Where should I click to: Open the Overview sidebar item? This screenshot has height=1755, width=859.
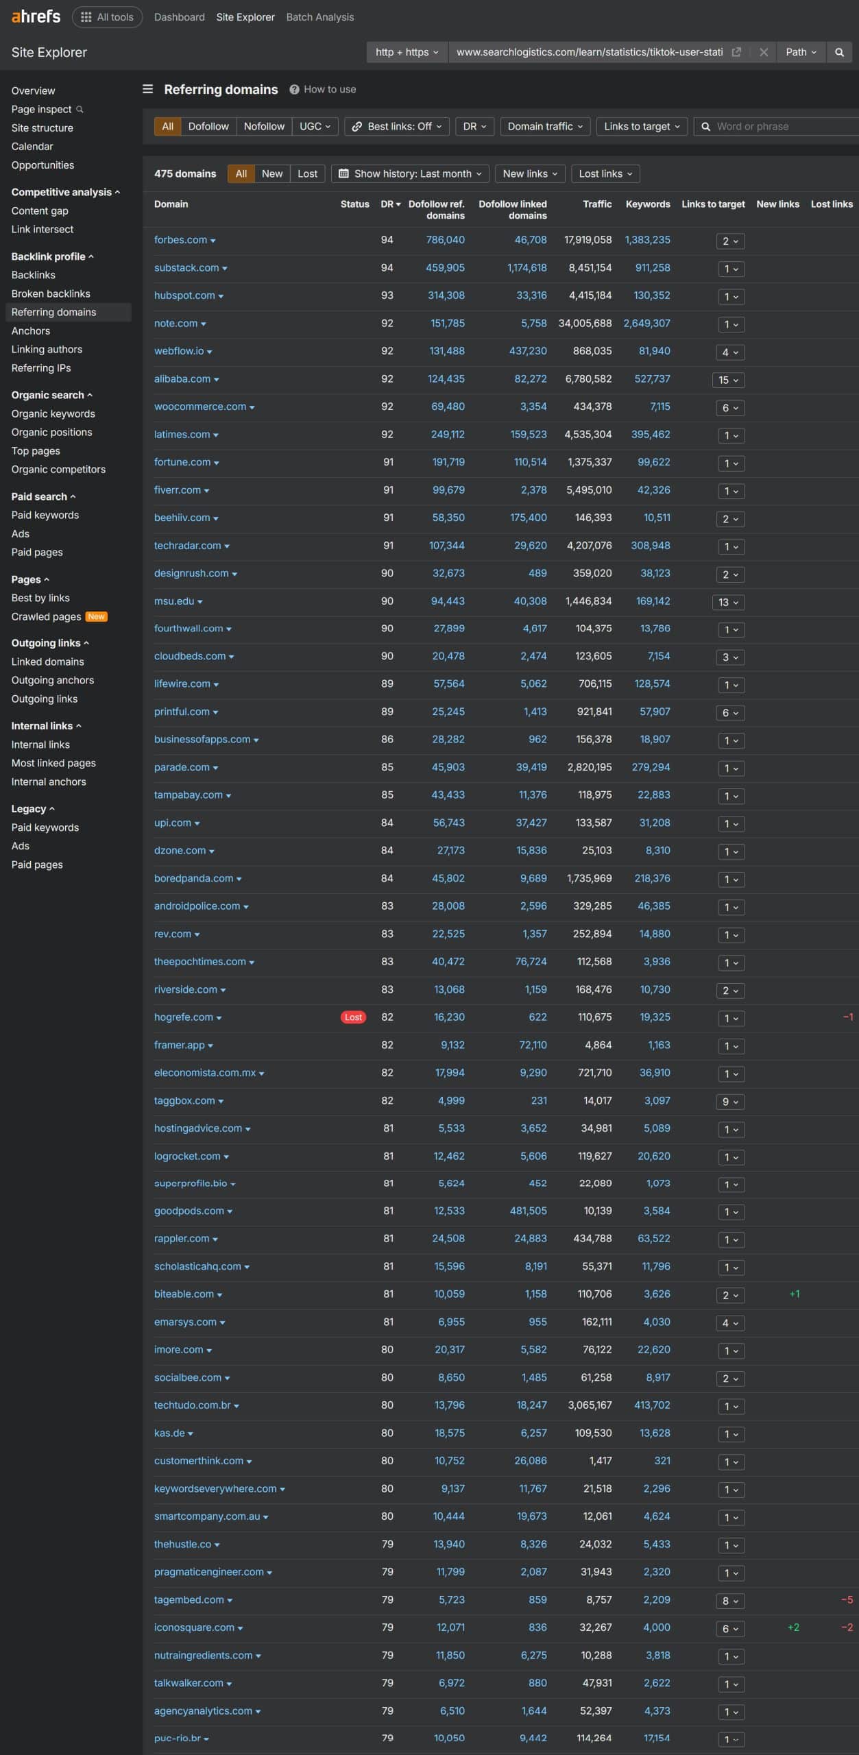coord(33,90)
